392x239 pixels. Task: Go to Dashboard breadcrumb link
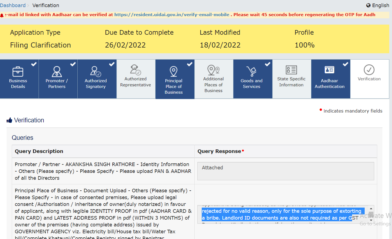pos(13,5)
